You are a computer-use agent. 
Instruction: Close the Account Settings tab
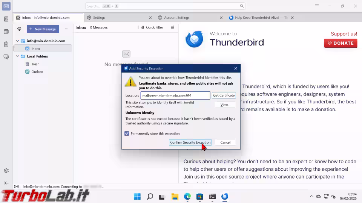click(x=221, y=18)
